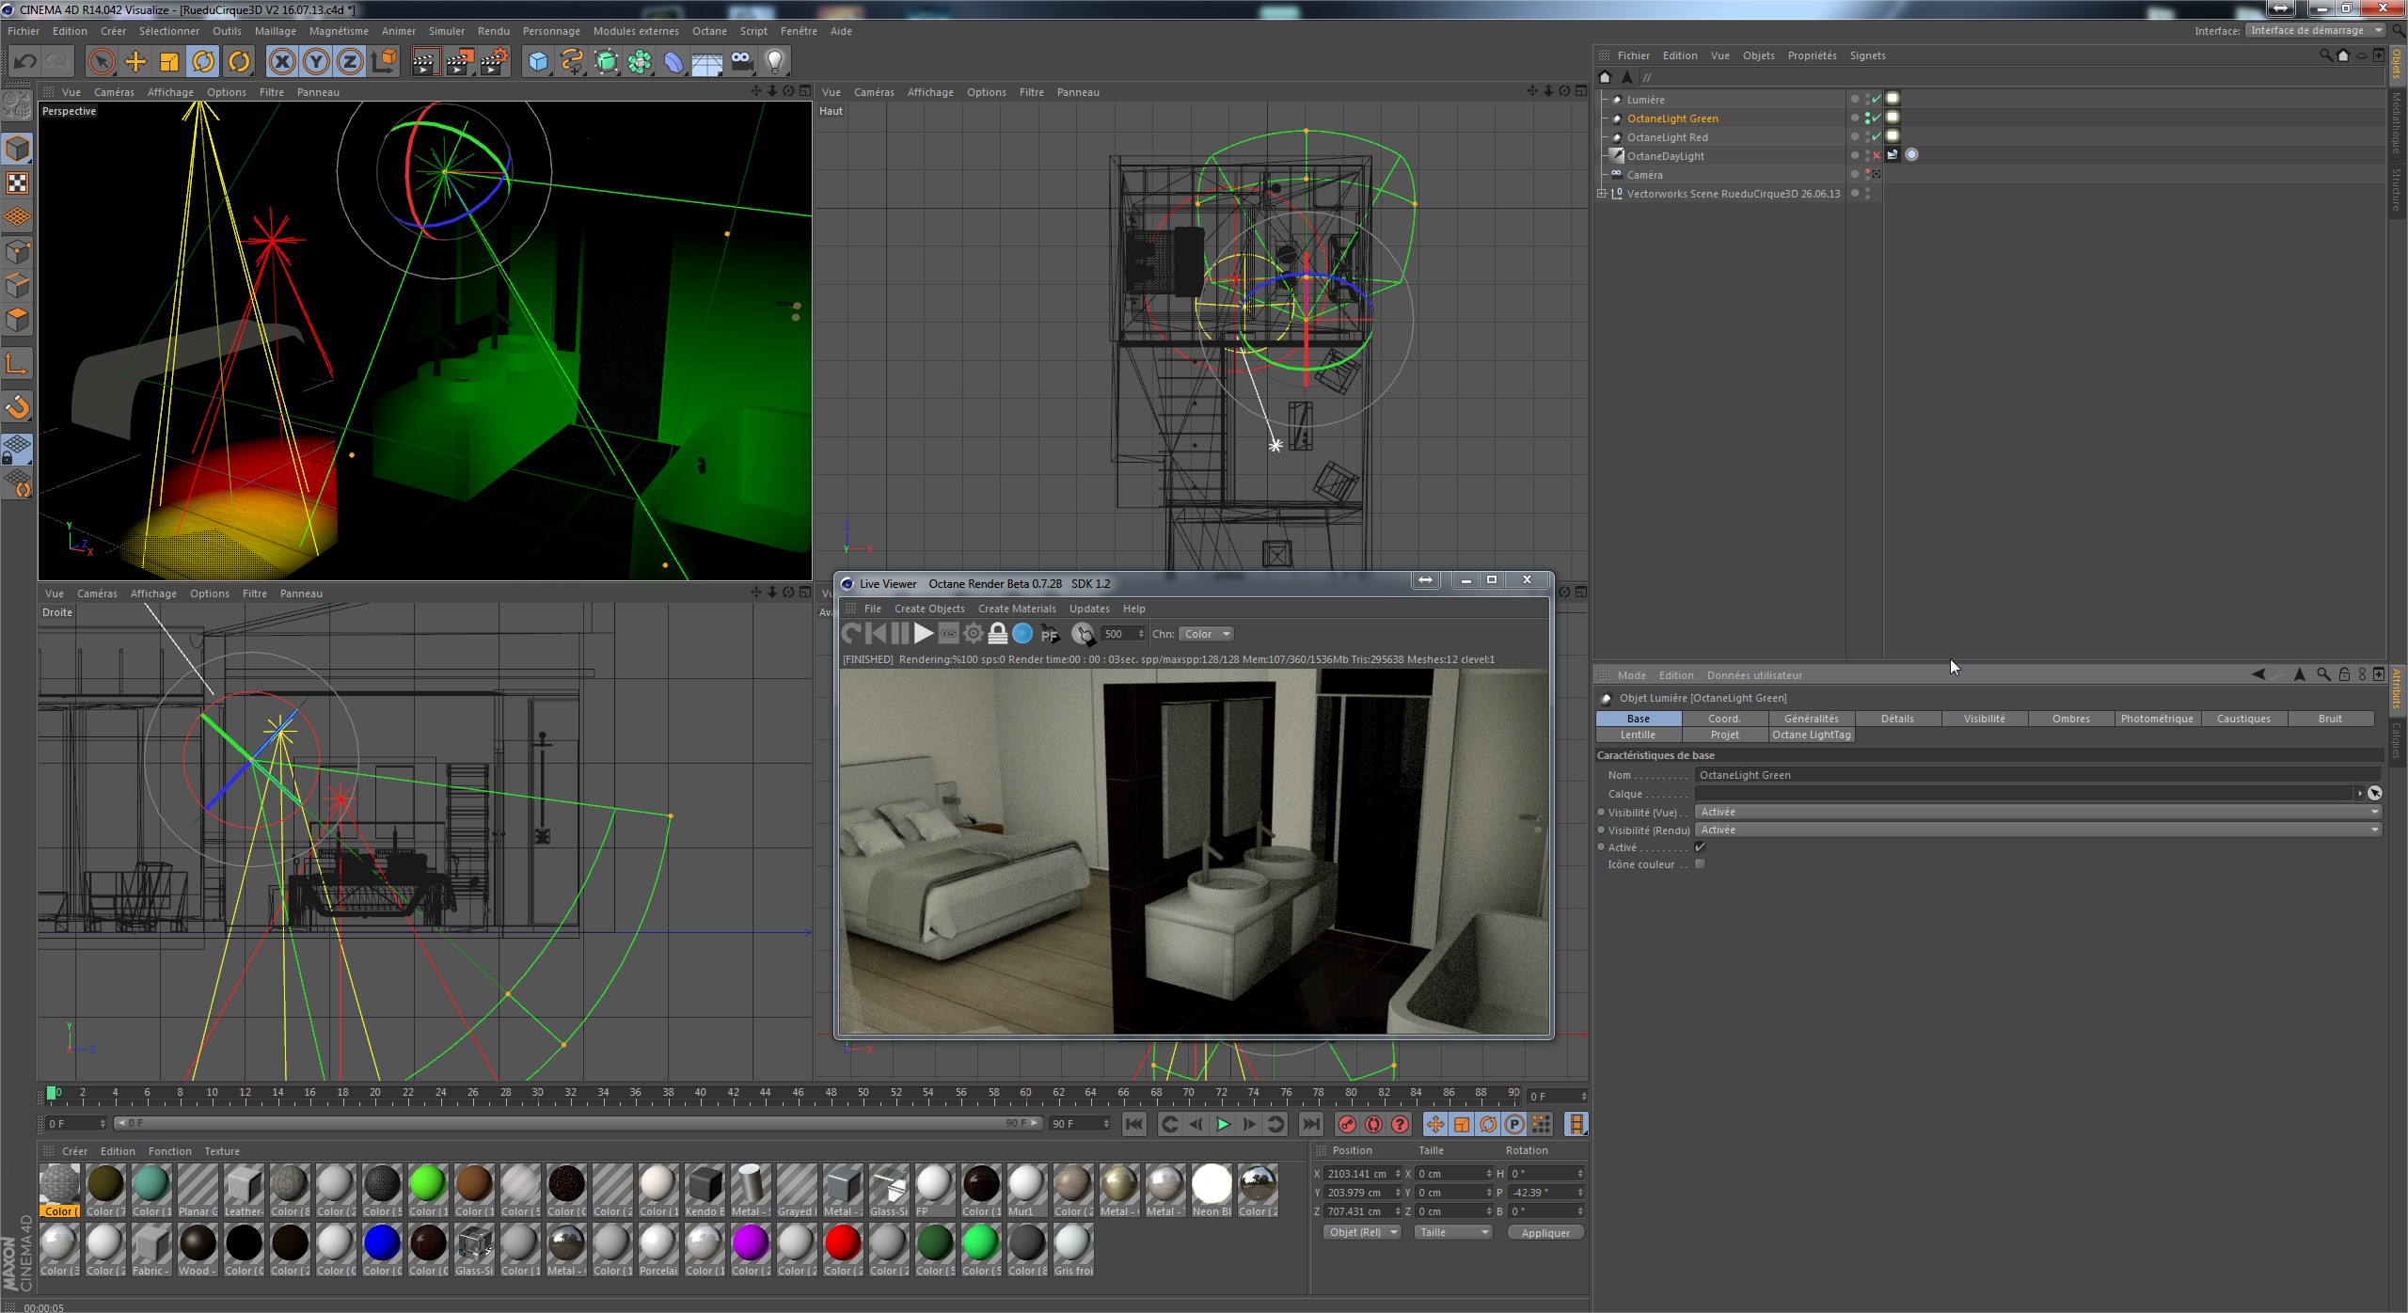Add a cube primitive object

[x=538, y=62]
